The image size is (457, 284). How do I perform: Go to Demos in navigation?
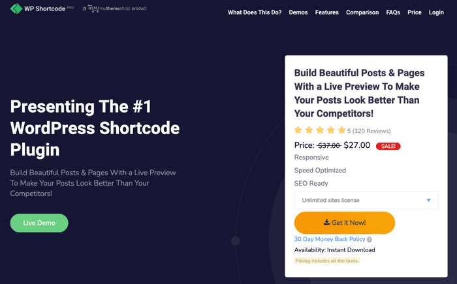coord(298,12)
